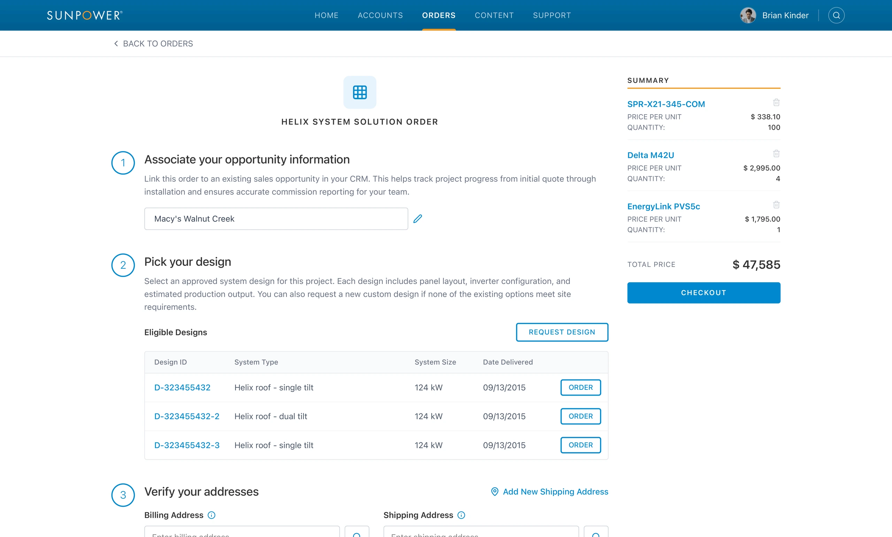Open design link D-323455432-3
892x537 pixels.
coord(187,445)
